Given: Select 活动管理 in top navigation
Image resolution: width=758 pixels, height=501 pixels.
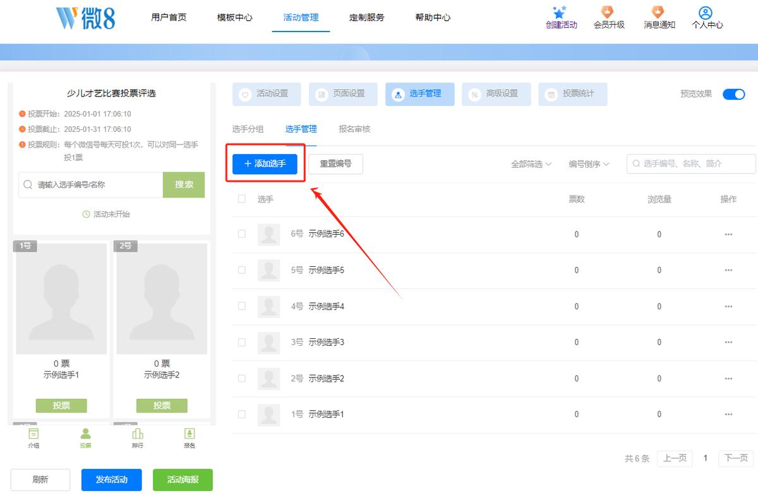Looking at the screenshot, I should tap(301, 18).
